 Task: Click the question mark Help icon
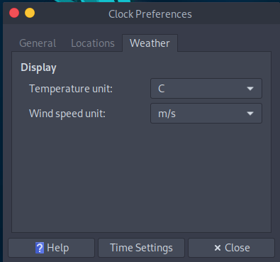pyautogui.click(x=40, y=248)
